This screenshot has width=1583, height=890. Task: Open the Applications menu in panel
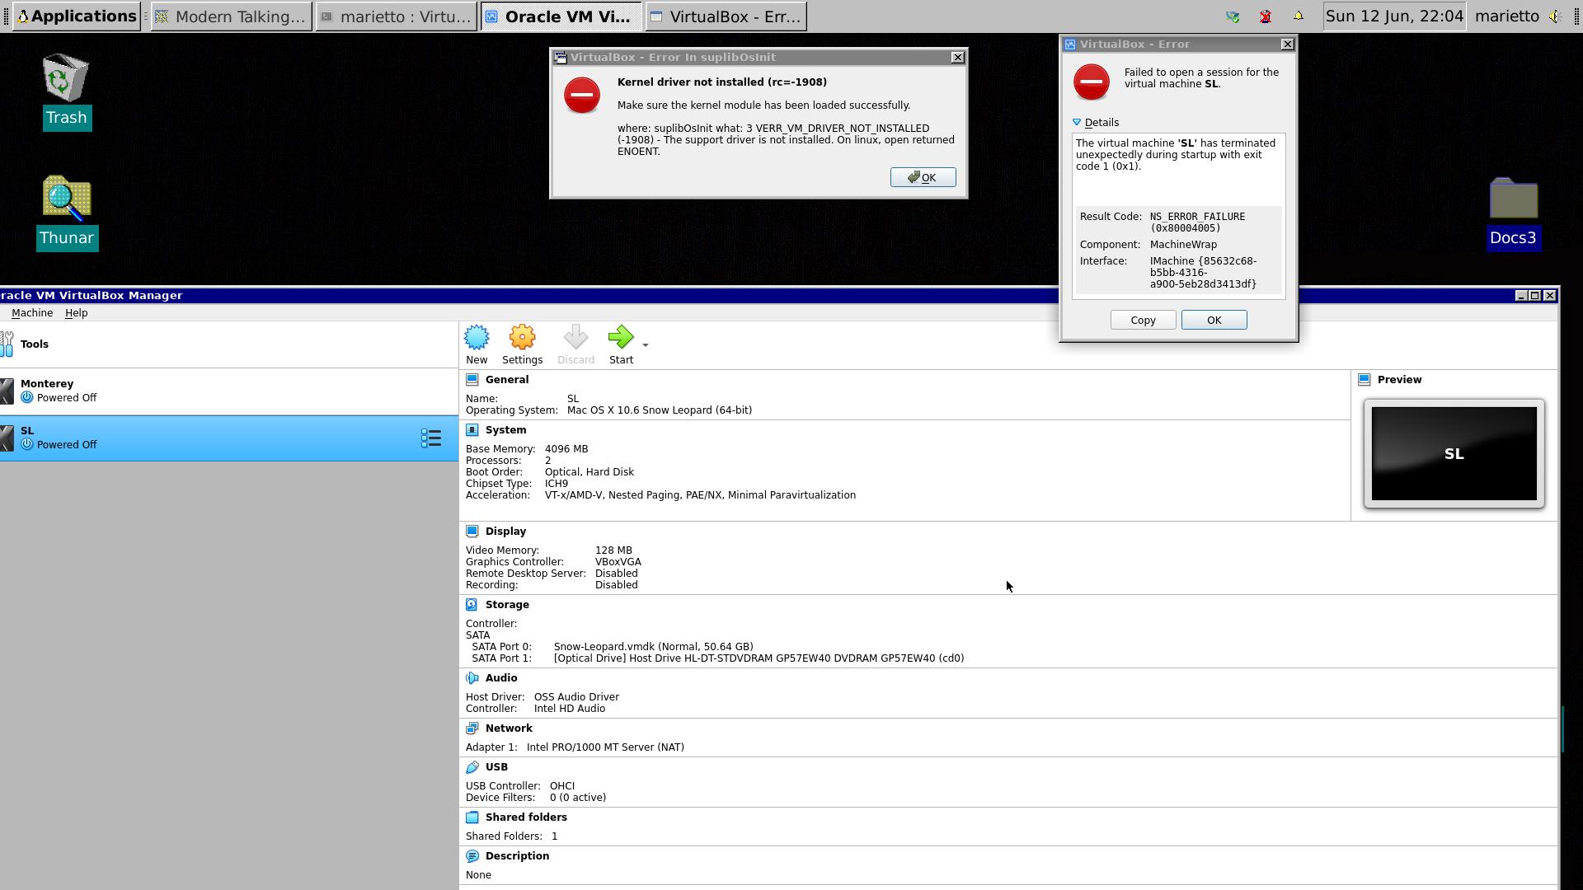(x=77, y=16)
